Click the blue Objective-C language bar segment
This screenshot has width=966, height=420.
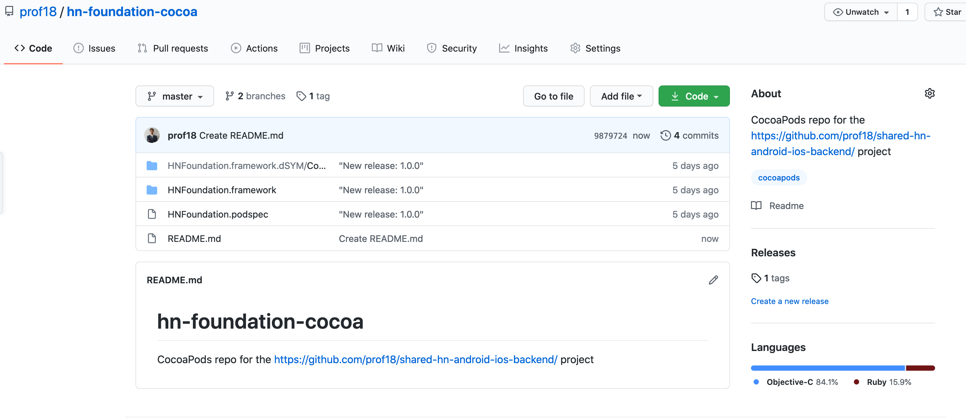828,368
